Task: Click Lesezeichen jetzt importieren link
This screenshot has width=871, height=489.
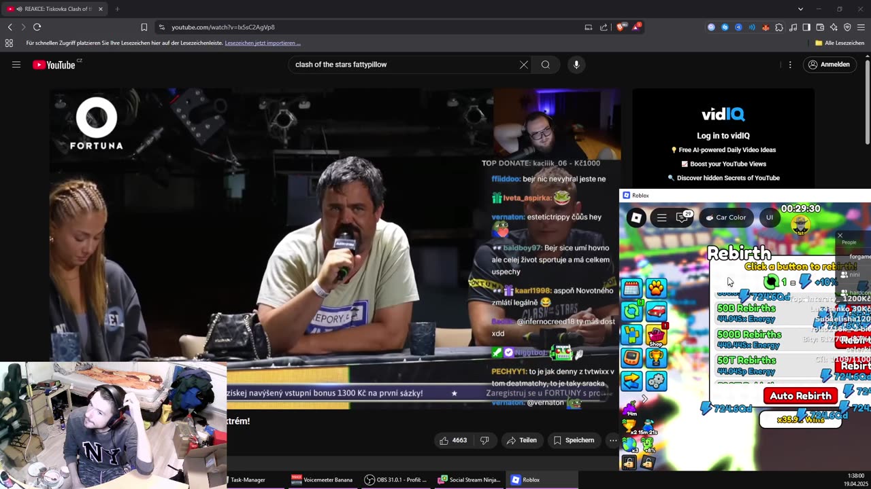Action: pos(263,43)
